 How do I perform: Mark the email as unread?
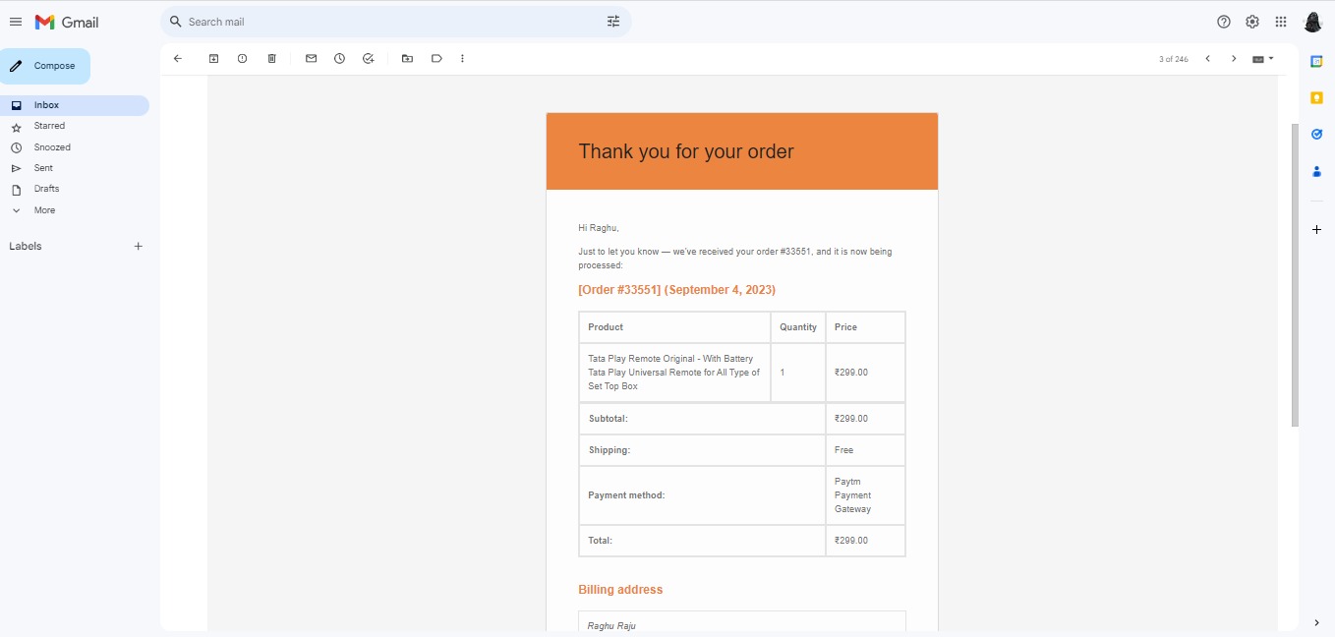click(311, 59)
